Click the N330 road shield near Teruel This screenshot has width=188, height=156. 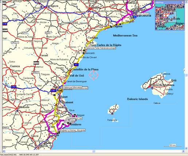pos(36,63)
